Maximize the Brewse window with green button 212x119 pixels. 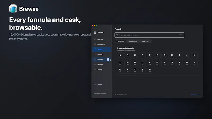click(96, 26)
